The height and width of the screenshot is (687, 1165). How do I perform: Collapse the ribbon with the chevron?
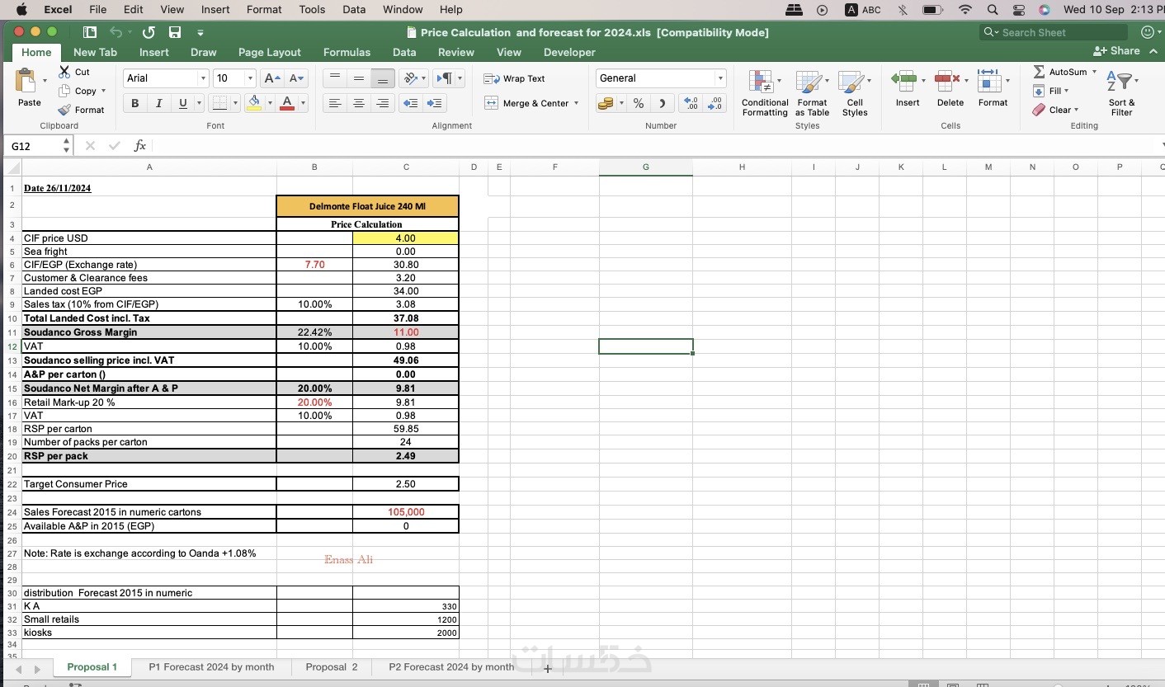coord(1153,51)
